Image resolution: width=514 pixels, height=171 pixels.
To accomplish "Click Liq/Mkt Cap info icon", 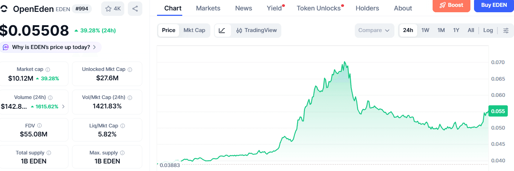I will tap(122, 126).
